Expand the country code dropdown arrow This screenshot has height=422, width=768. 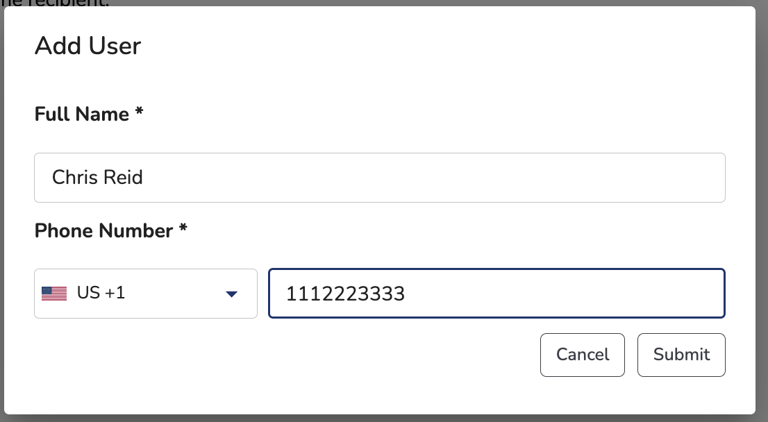point(231,294)
